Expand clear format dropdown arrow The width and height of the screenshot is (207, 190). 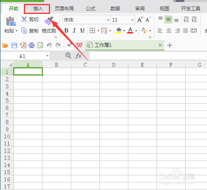150,31
